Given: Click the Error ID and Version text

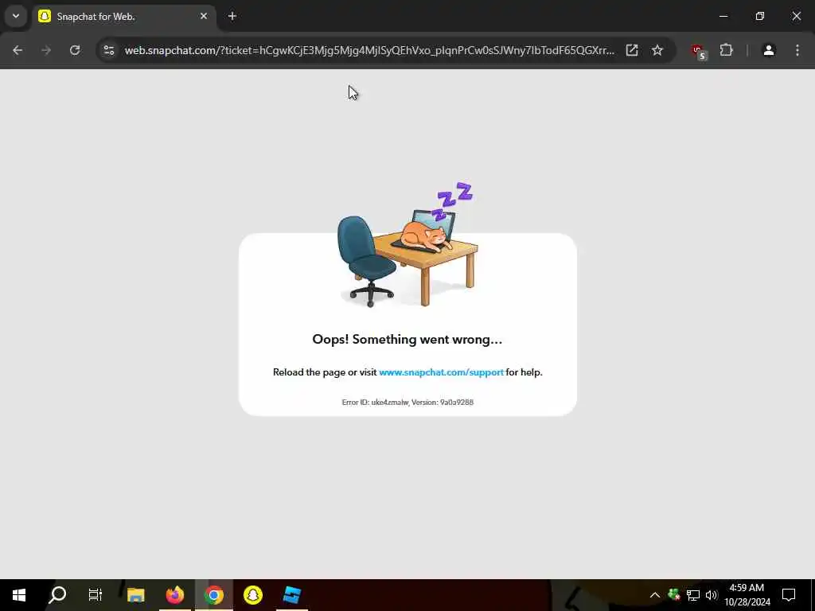Looking at the screenshot, I should point(407,402).
